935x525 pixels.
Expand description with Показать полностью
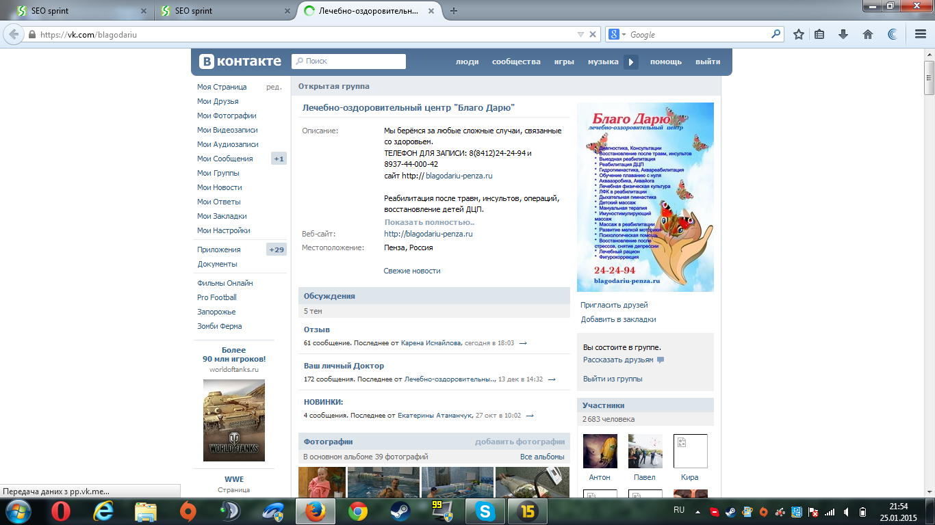pos(429,222)
